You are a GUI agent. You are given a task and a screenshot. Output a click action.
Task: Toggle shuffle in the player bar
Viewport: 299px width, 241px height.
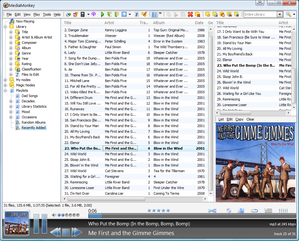point(212,211)
